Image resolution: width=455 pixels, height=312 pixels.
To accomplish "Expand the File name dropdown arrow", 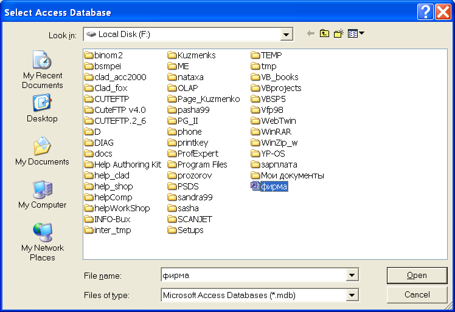I will coord(352,275).
